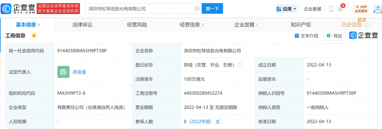382x129 pixels.
Task: Switch to the 法律诉讼 tab
Action: 82,25
